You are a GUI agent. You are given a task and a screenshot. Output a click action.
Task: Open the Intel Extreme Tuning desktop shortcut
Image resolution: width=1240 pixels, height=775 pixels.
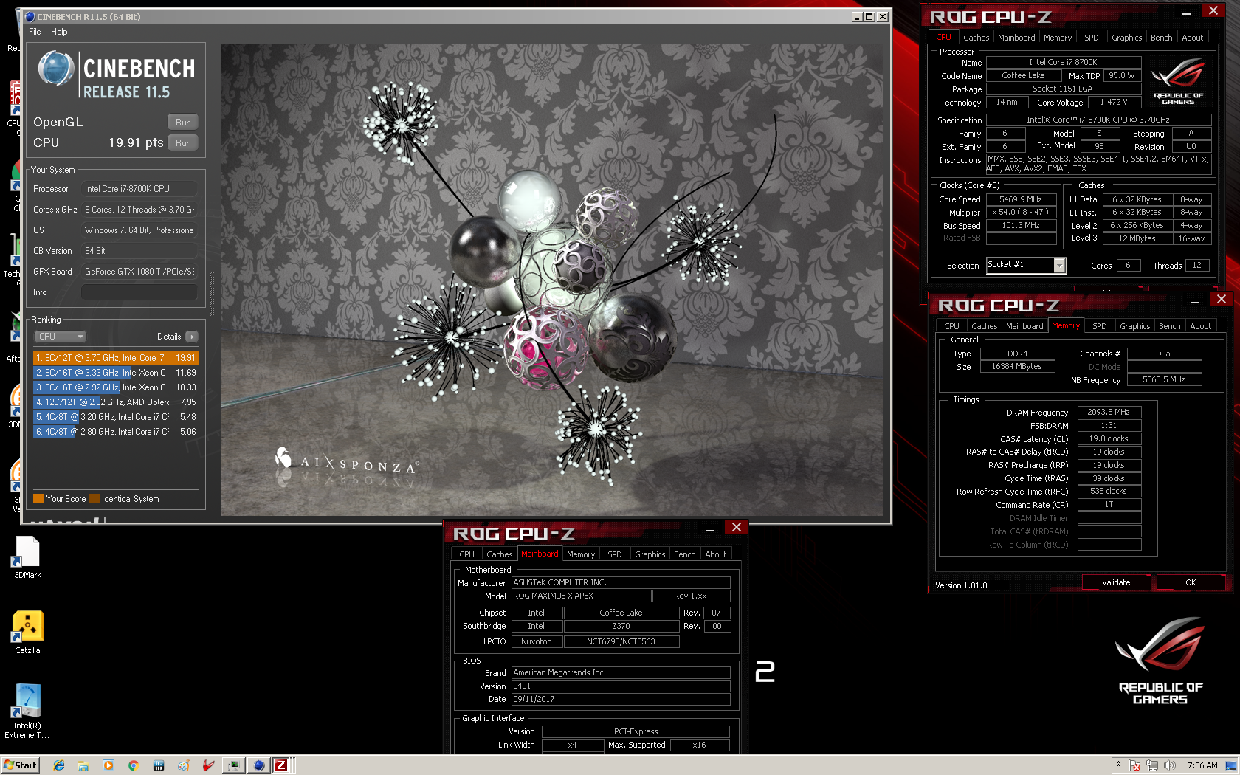(27, 711)
